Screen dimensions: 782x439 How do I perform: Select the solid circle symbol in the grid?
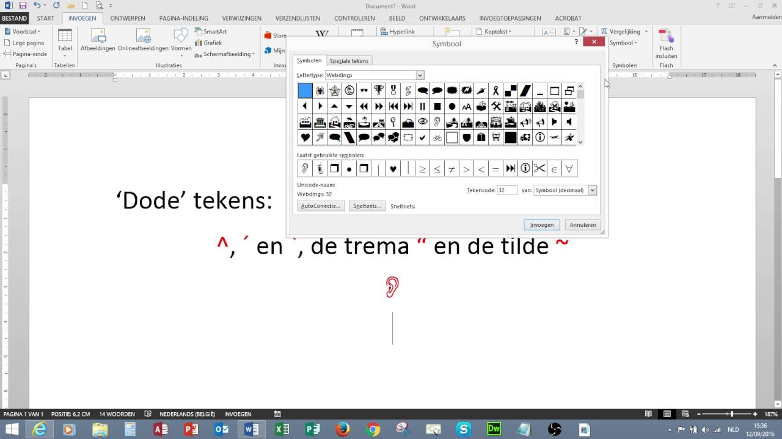452,107
